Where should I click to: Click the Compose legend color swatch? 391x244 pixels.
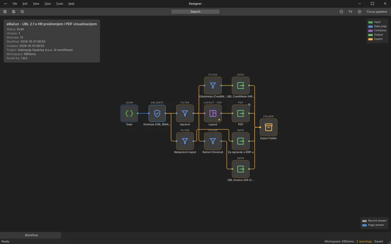coord(370,30)
